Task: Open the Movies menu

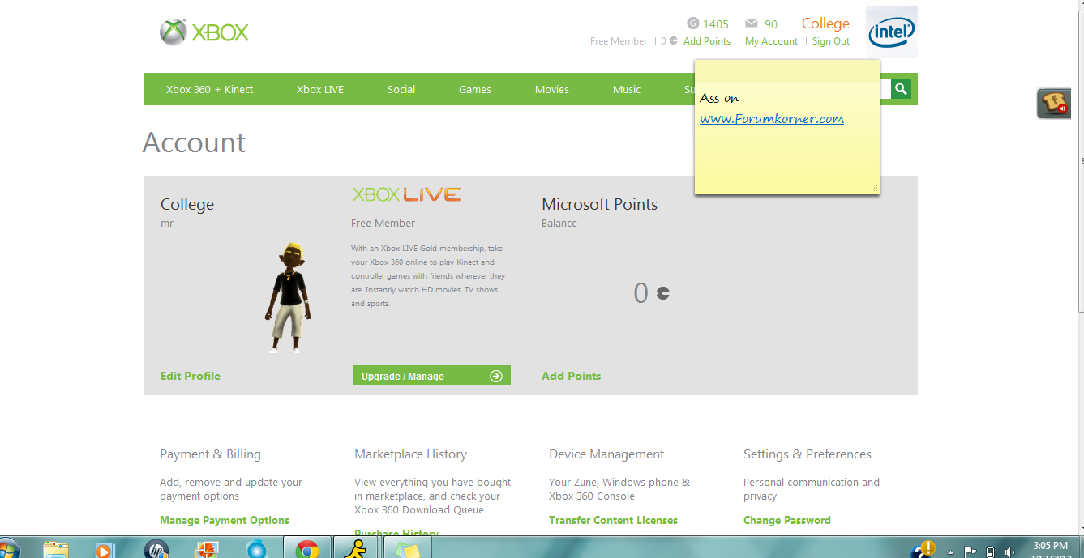Action: coord(552,89)
